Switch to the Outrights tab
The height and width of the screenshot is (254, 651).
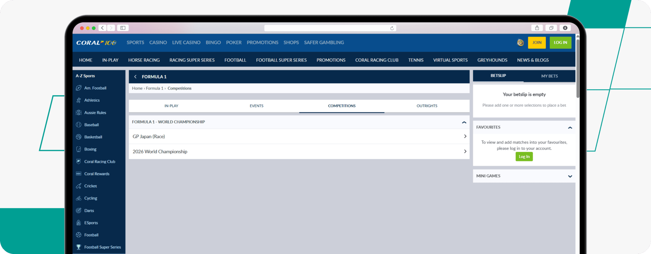coord(427,106)
